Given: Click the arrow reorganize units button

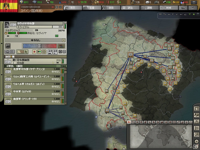Looking at the screenshot, I should coord(10,52).
